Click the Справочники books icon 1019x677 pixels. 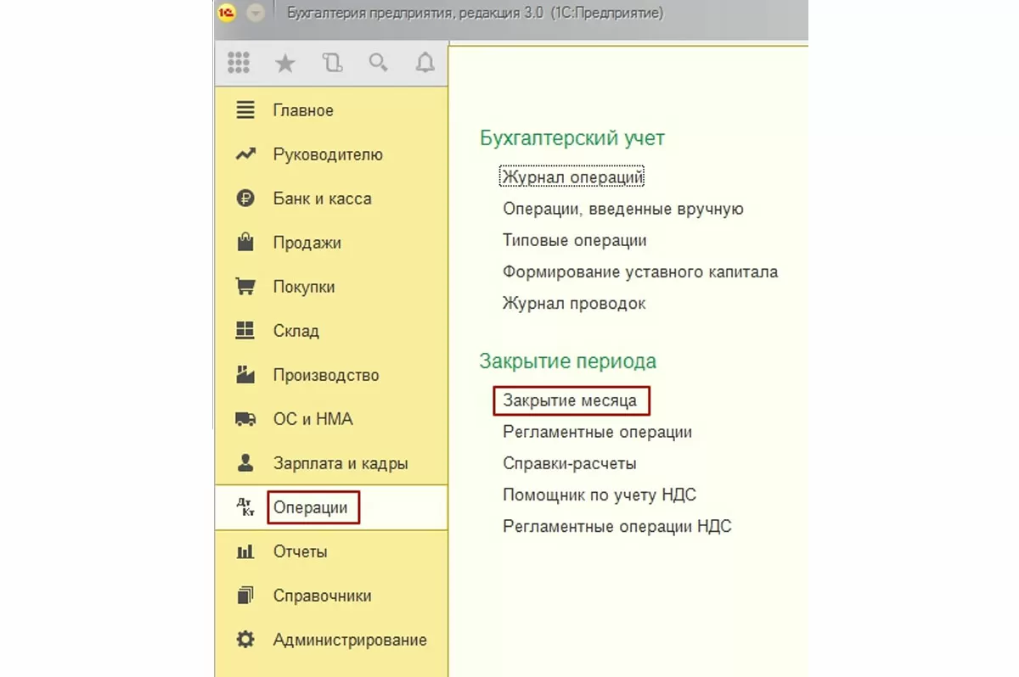tap(245, 596)
